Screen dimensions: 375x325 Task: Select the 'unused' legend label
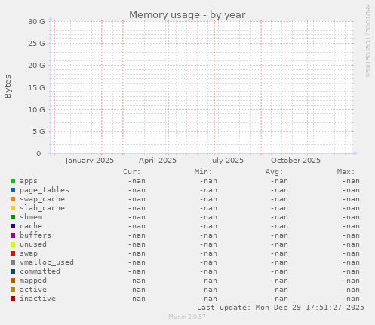33,244
